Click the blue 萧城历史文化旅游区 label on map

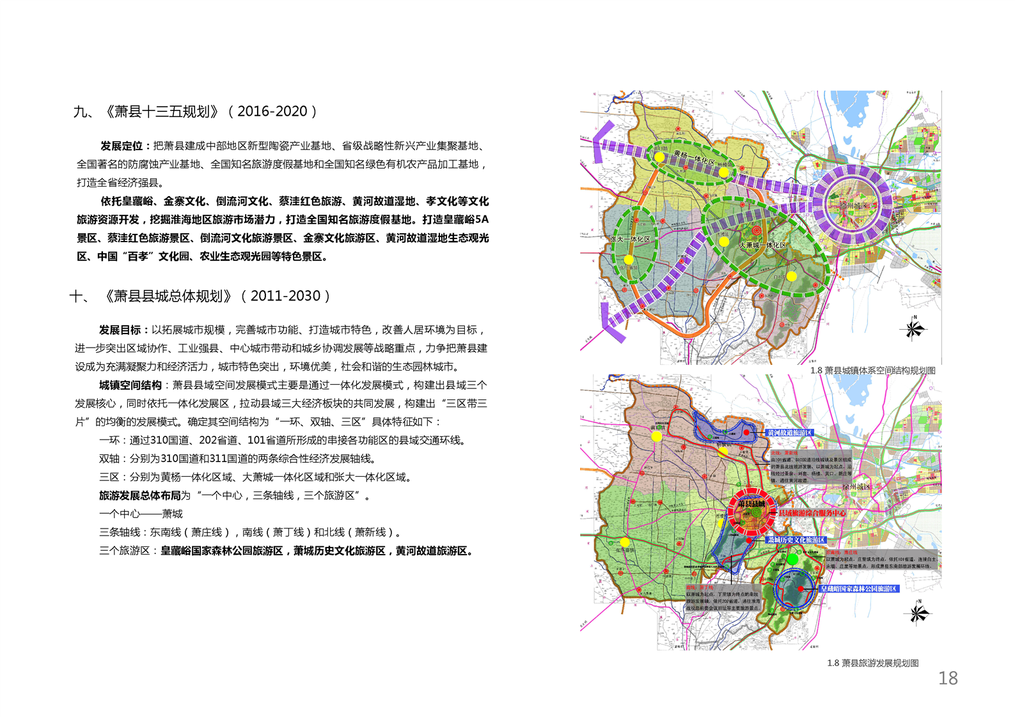796,540
